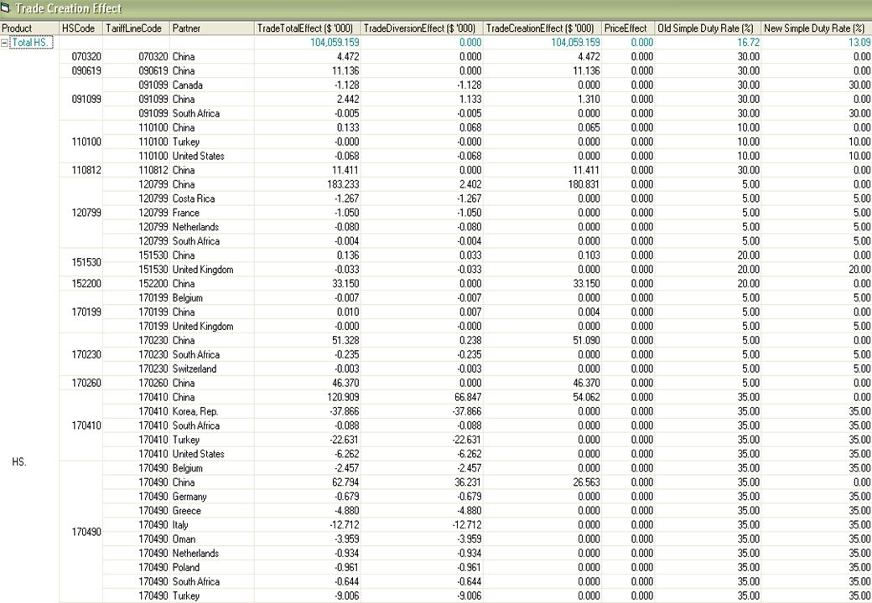Click the TradeTotalEffect ($ '000) column header

click(308, 28)
